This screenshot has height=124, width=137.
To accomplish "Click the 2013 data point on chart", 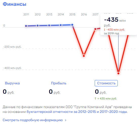I will coord(49,26).
